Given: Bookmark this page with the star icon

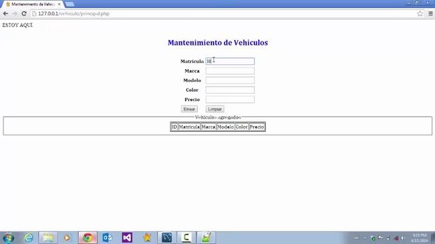Looking at the screenshot, I should pyautogui.click(x=420, y=14).
